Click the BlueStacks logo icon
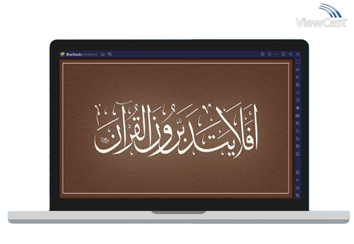This screenshot has height=244, width=354. pos(62,54)
